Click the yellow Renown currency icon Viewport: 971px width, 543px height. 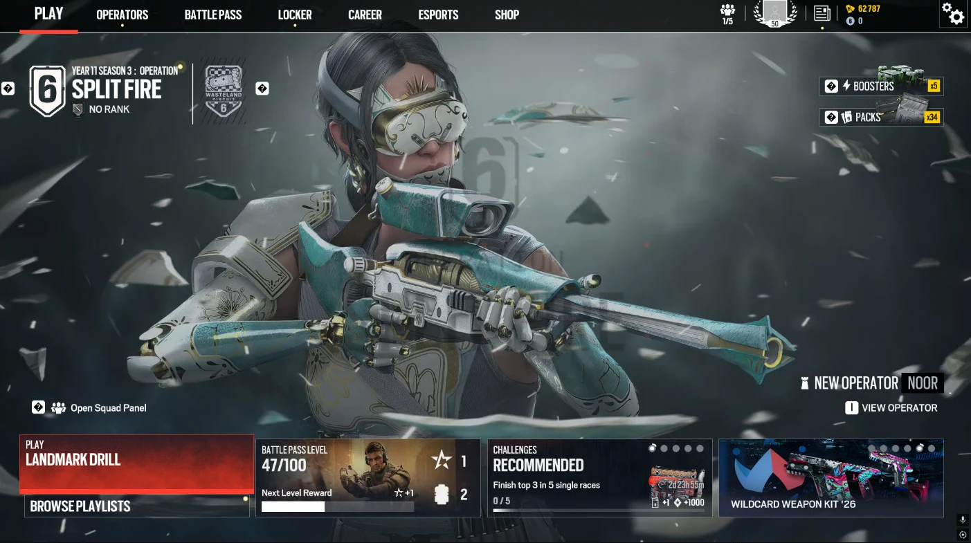click(x=851, y=9)
